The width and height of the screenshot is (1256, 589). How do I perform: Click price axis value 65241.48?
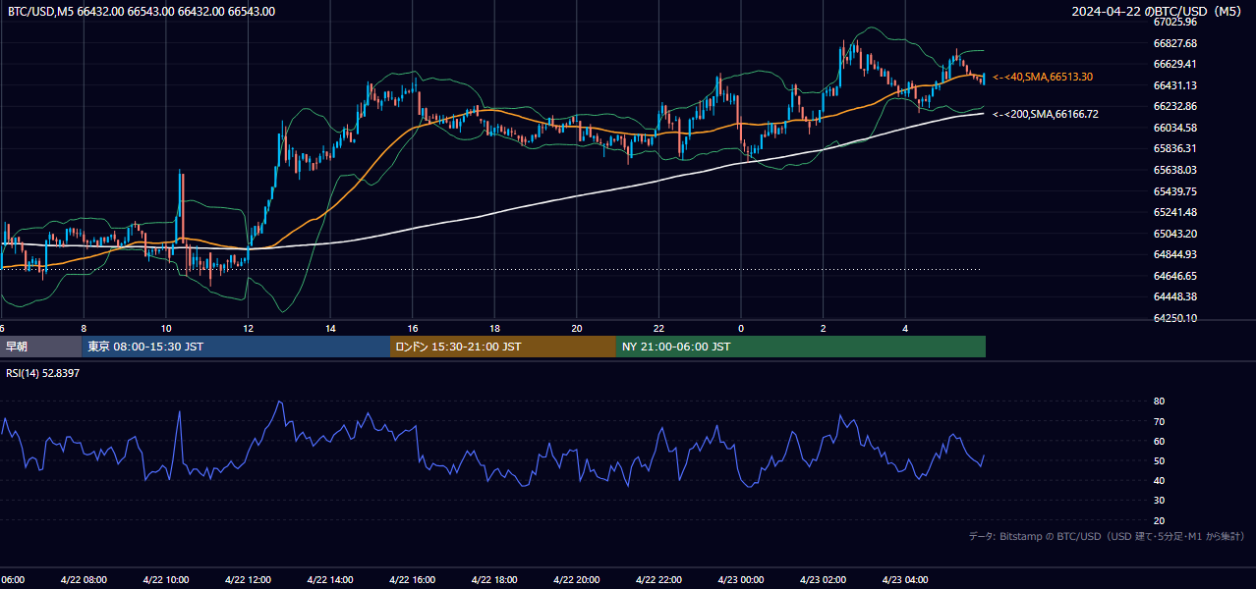pyautogui.click(x=1175, y=212)
